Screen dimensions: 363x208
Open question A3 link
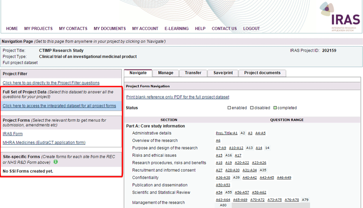pyautogui.click(x=250, y=133)
